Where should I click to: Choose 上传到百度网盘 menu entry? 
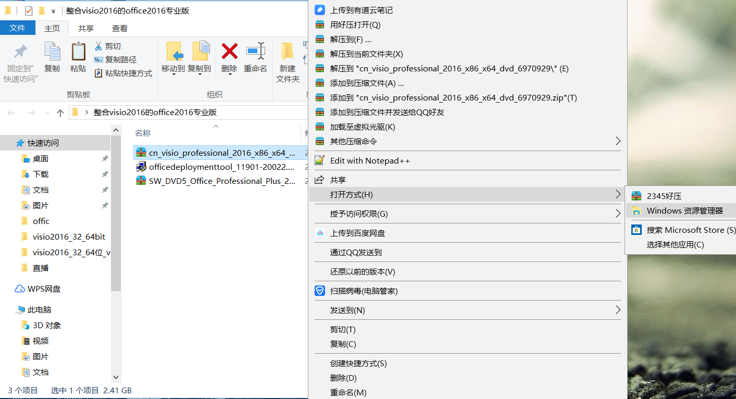pos(467,233)
